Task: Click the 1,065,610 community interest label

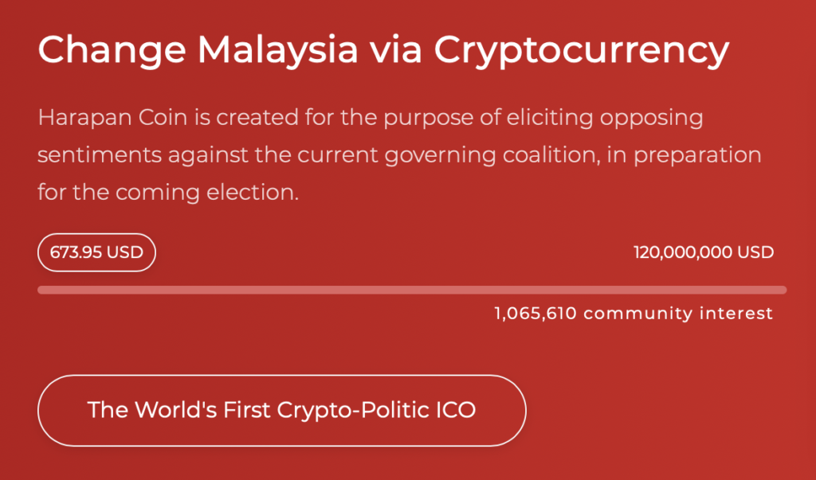Action: click(634, 314)
